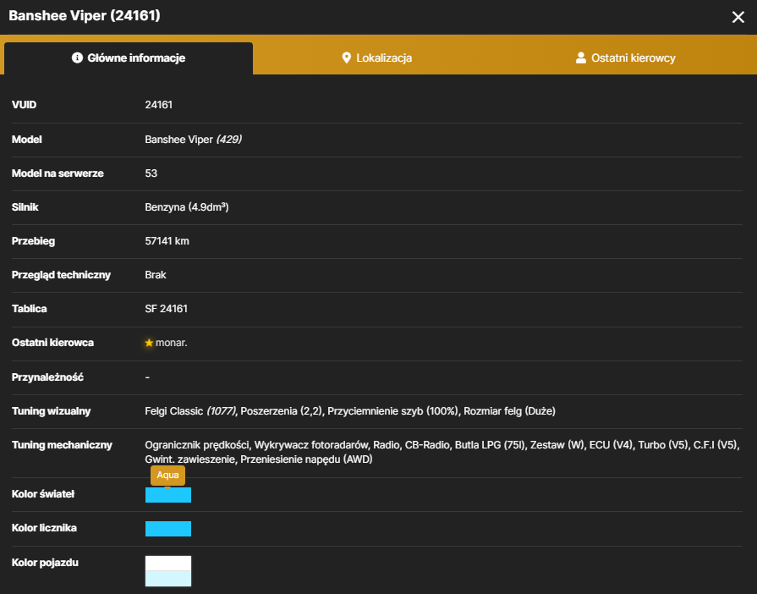This screenshot has height=594, width=757.
Task: Click the Ogranicznik prędkości text
Action: point(197,445)
